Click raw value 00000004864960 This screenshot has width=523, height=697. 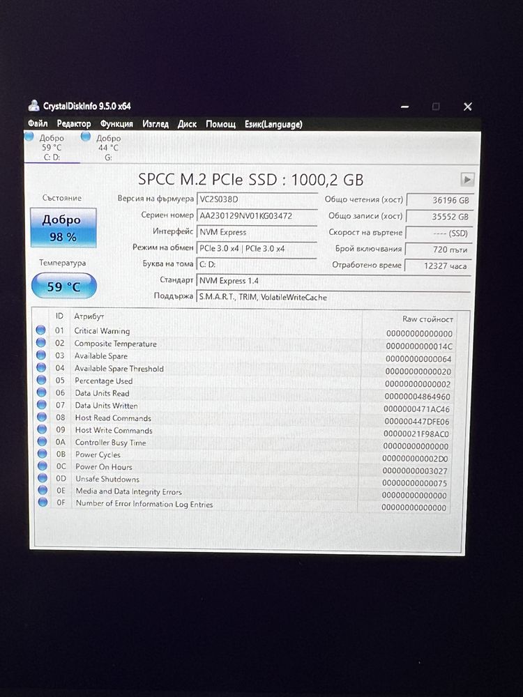[417, 397]
